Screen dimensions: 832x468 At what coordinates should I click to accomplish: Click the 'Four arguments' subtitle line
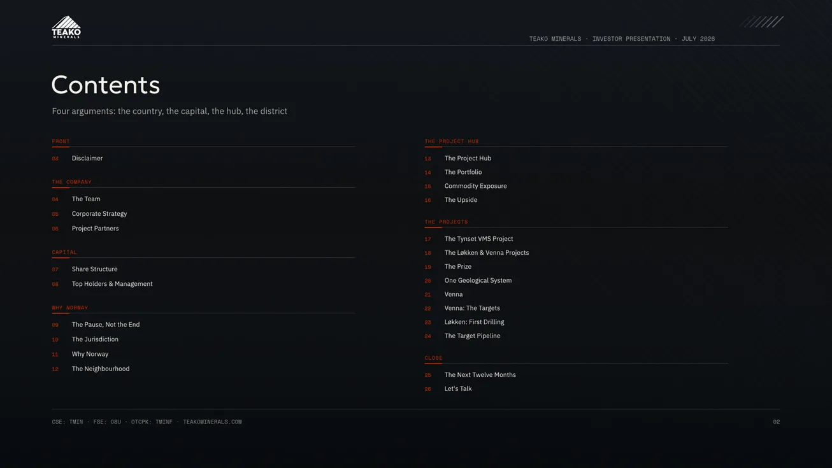click(x=169, y=111)
